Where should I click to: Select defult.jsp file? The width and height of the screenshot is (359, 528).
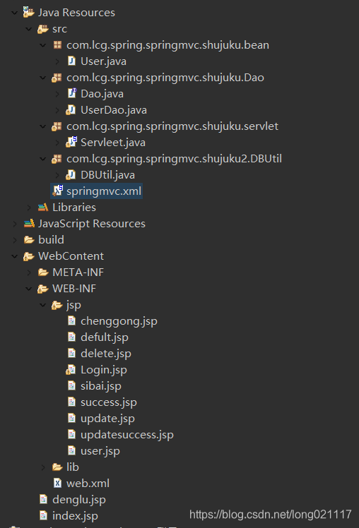tap(105, 337)
